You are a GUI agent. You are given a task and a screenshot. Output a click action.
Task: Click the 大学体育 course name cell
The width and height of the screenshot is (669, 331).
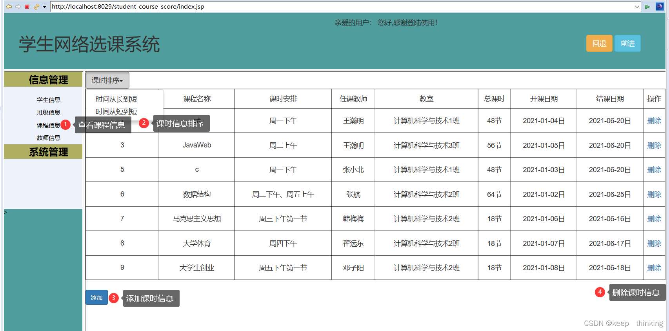(x=197, y=244)
